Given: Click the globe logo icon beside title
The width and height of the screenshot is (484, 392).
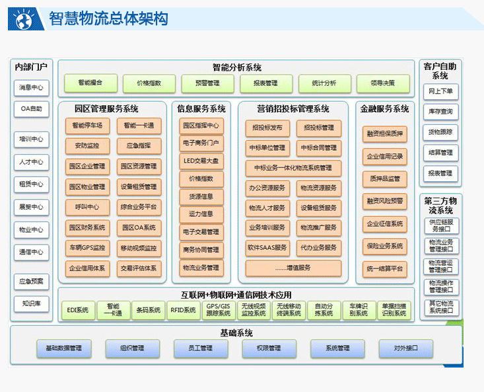Looking at the screenshot, I should click(22, 18).
